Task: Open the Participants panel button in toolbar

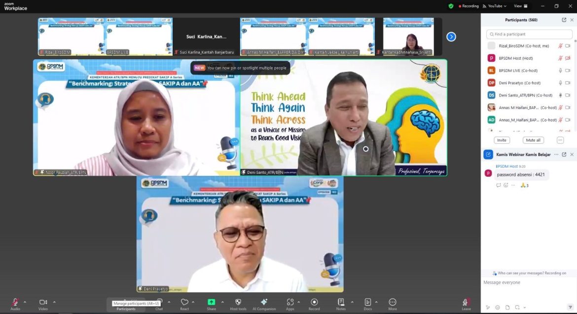Action: coord(126,305)
